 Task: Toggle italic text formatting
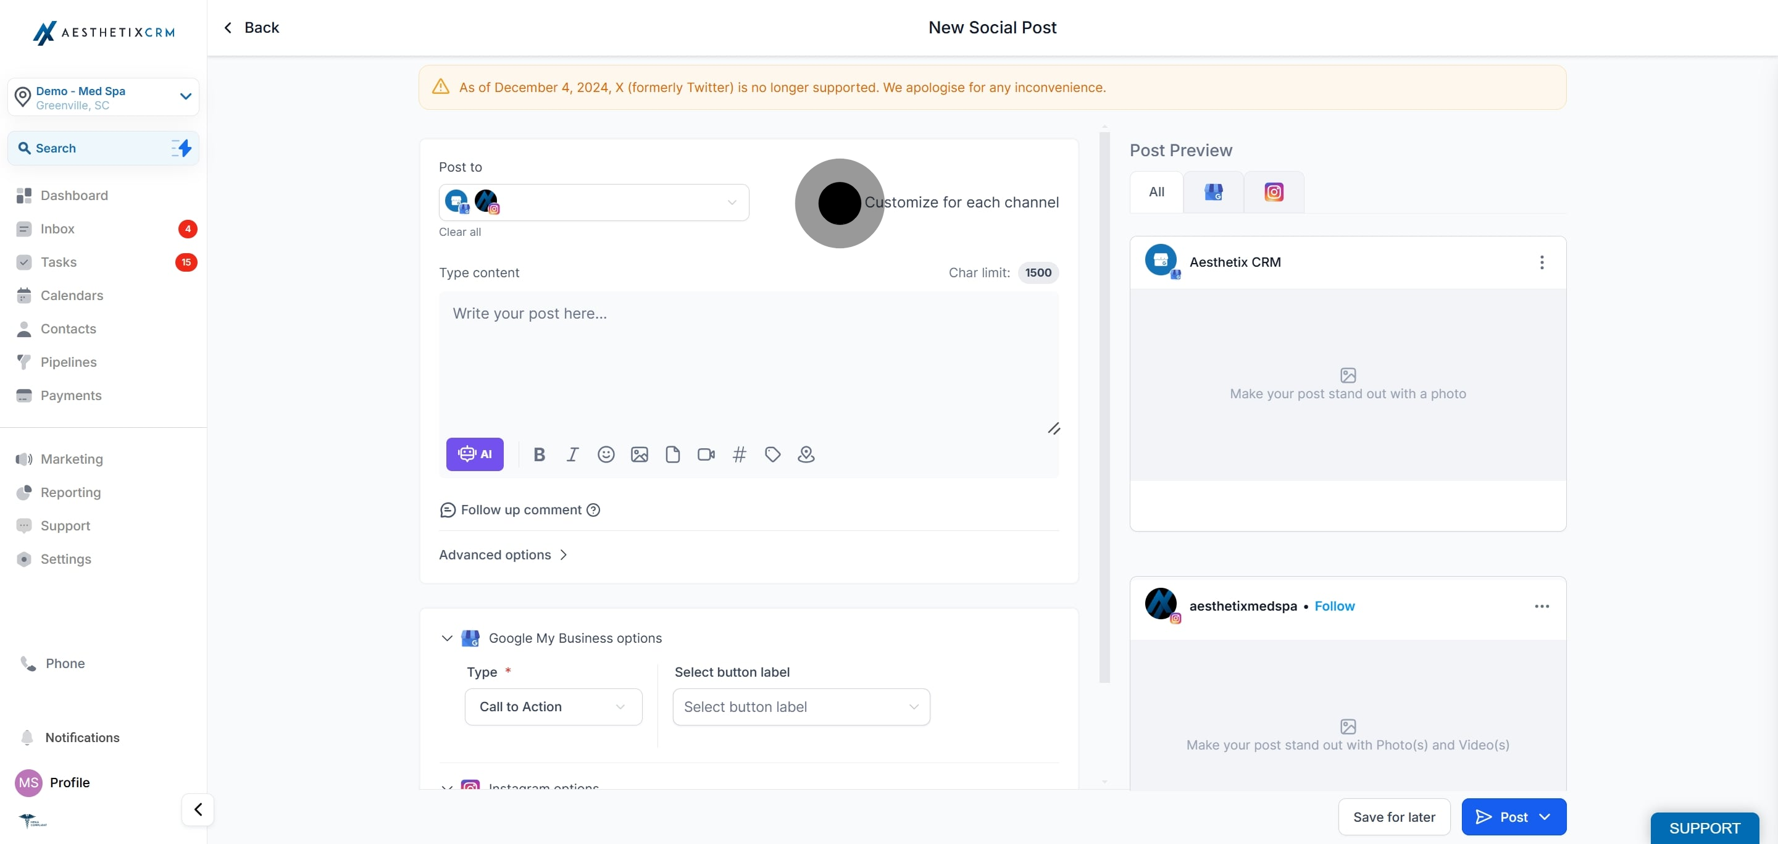click(572, 454)
